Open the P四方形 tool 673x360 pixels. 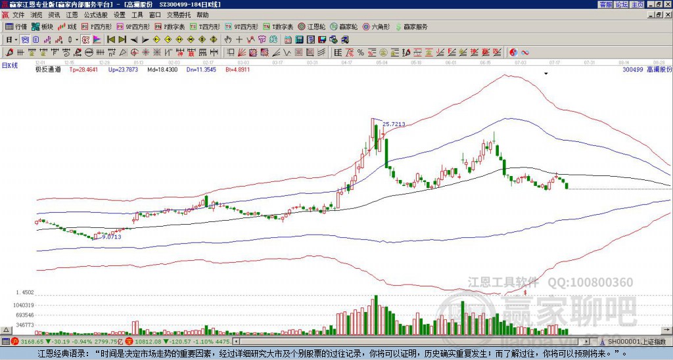coord(97,26)
